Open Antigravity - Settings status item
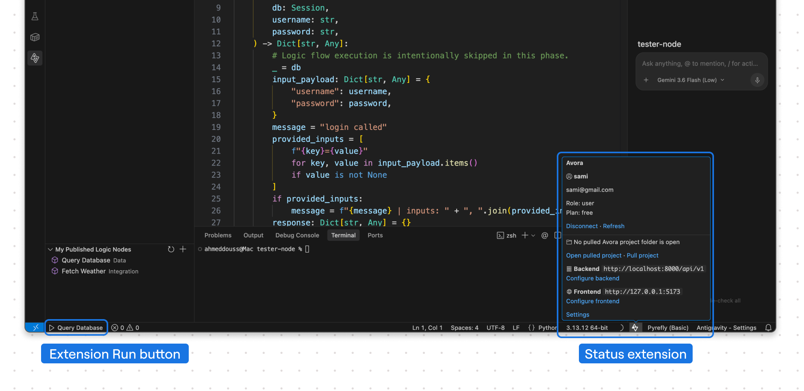Screen dimensions: 804x391 pyautogui.click(x=726, y=328)
